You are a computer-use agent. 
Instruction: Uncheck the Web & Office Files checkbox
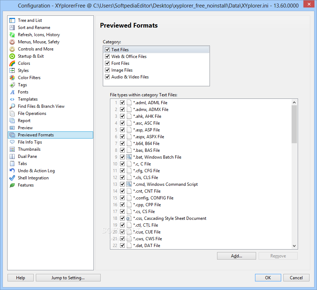tap(107, 56)
